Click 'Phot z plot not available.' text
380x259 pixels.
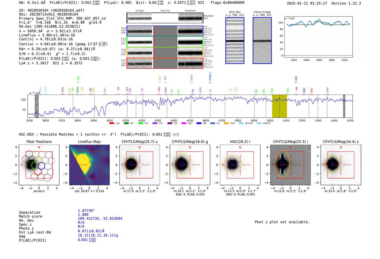[x=282, y=222]
